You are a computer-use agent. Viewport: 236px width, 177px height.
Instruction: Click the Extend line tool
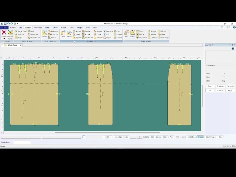tap(118, 34)
